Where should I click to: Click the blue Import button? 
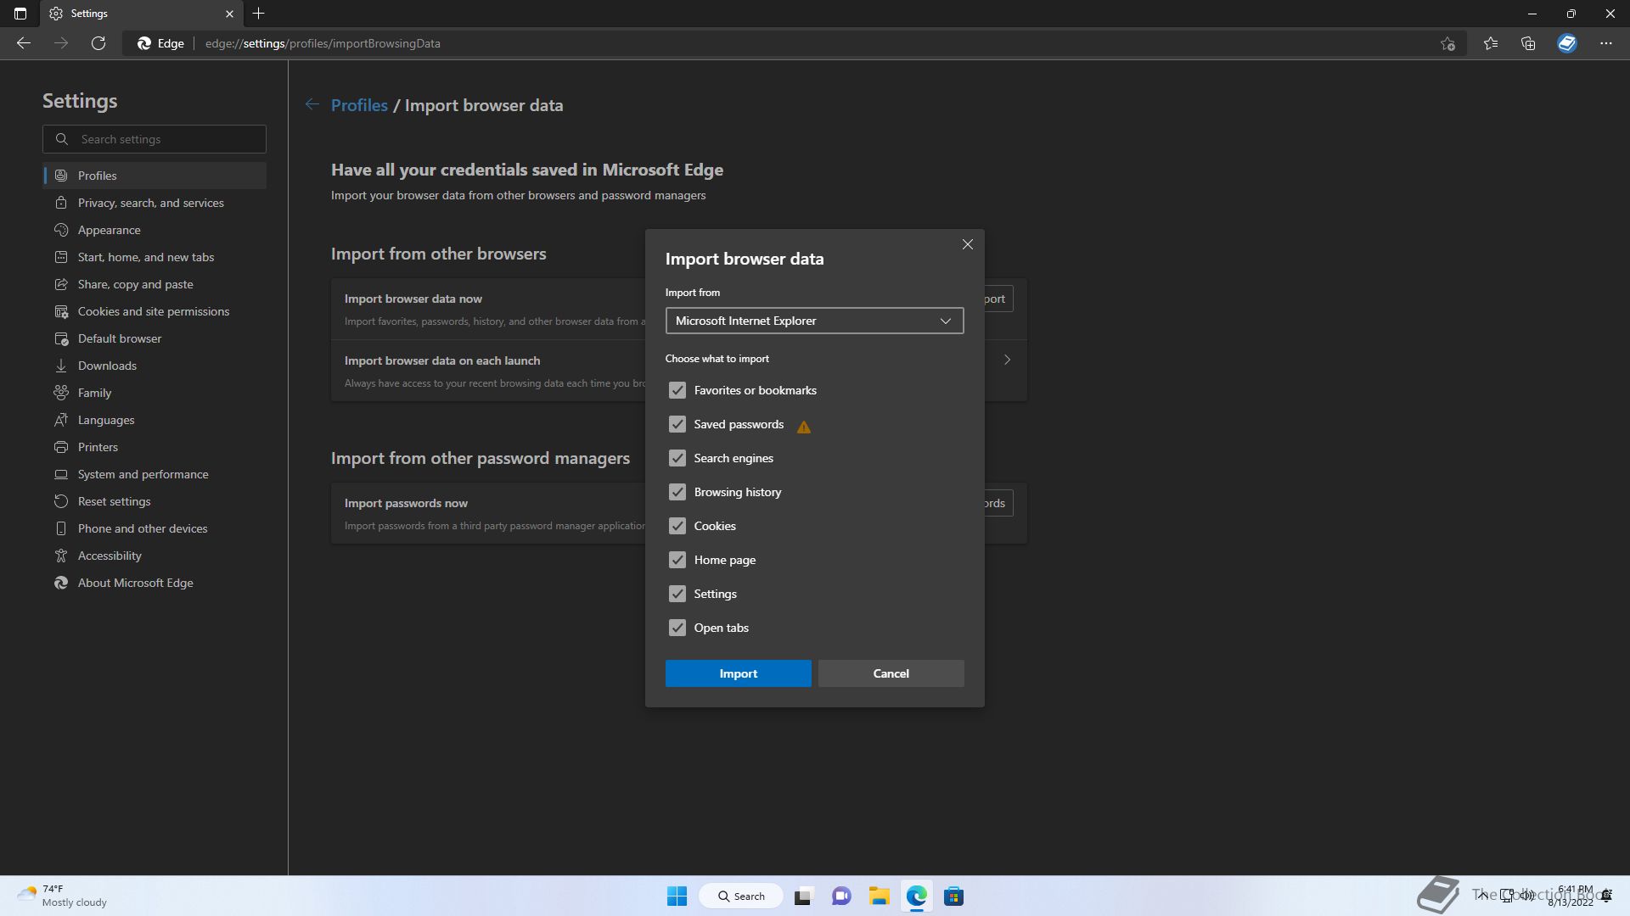coord(738,673)
